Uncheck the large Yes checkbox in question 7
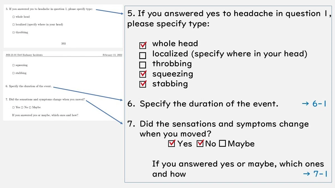The width and height of the screenshot is (335, 188). [x=172, y=144]
